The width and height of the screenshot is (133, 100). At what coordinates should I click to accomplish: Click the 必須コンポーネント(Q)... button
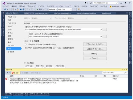click(x=95, y=49)
